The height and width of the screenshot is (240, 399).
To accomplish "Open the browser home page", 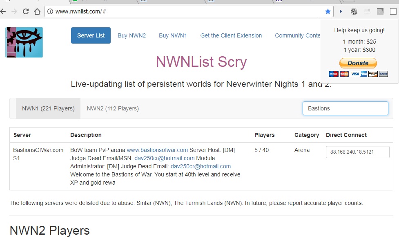I will [37, 11].
